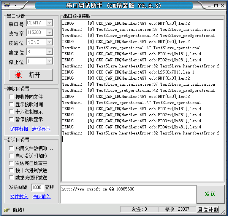Close the serial debug assistant window
The height and width of the screenshot is (216, 228).
(222, 6)
